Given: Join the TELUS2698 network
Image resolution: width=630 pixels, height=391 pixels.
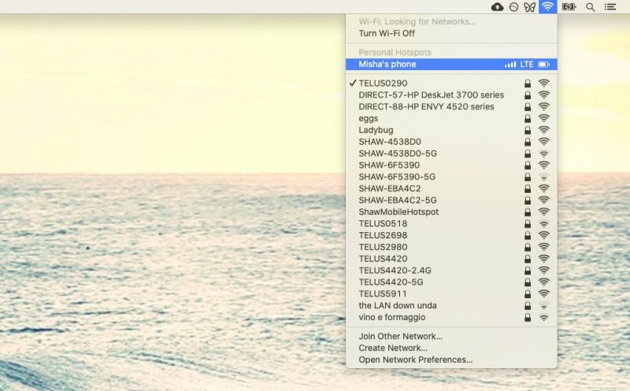Looking at the screenshot, I should 451,235.
